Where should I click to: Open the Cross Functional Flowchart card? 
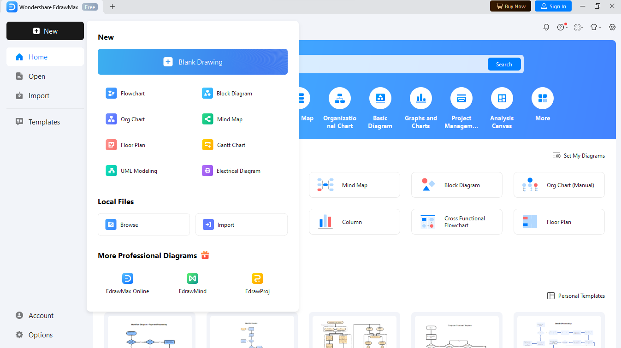coord(457,222)
